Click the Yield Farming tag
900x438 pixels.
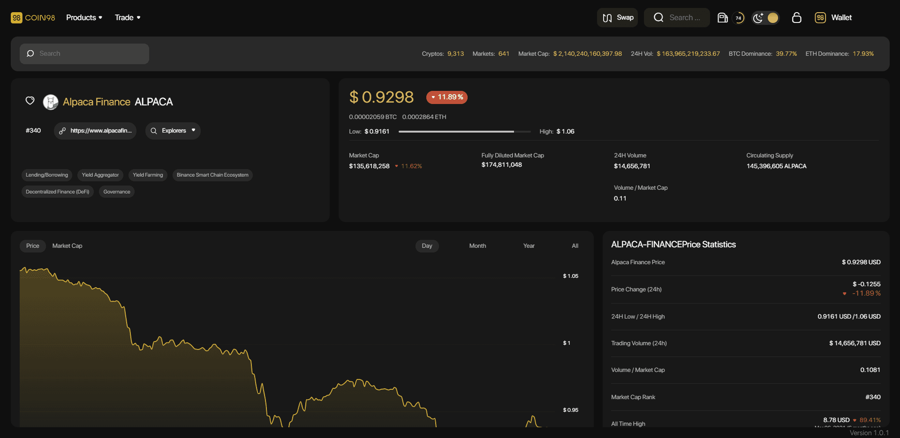tap(148, 175)
